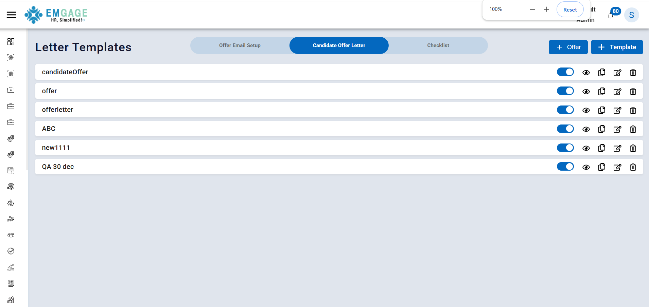
Task: Edit the ABC template
Action: pyautogui.click(x=617, y=129)
